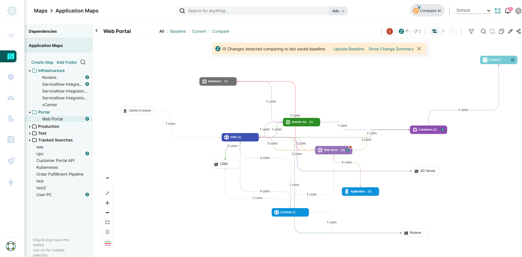Collapse the Portal folder
Screen dimensions: 522x257
coord(30,112)
